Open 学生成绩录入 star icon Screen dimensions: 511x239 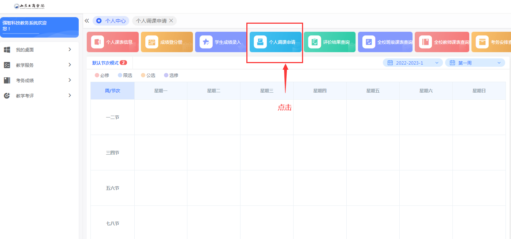206,42
